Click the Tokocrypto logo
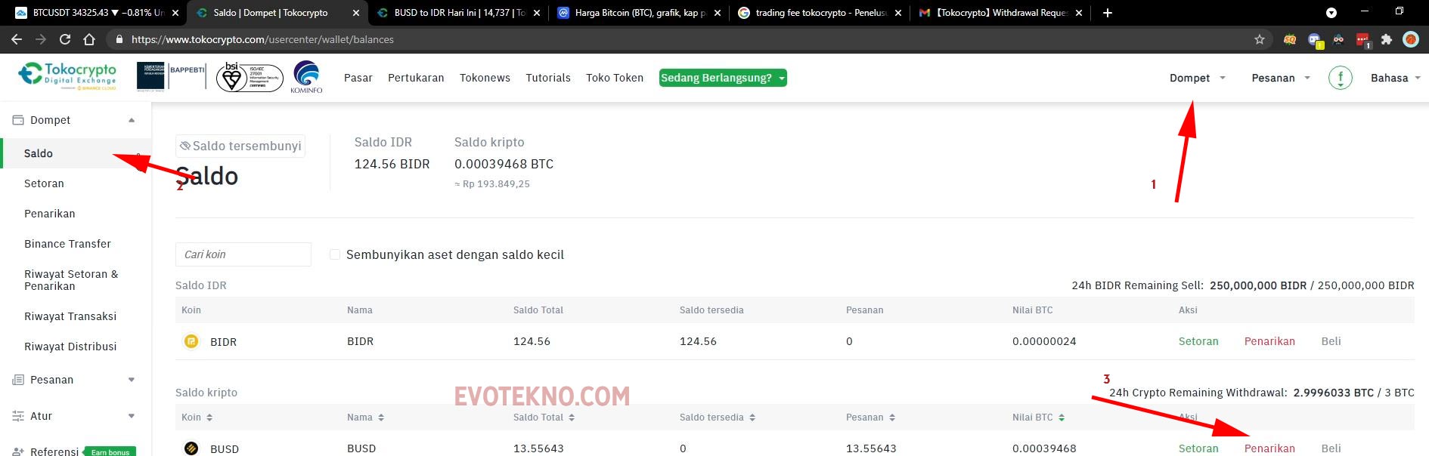This screenshot has height=456, width=1429. pyautogui.click(x=67, y=76)
